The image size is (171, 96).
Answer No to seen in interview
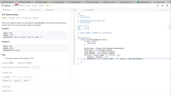tap(38, 67)
